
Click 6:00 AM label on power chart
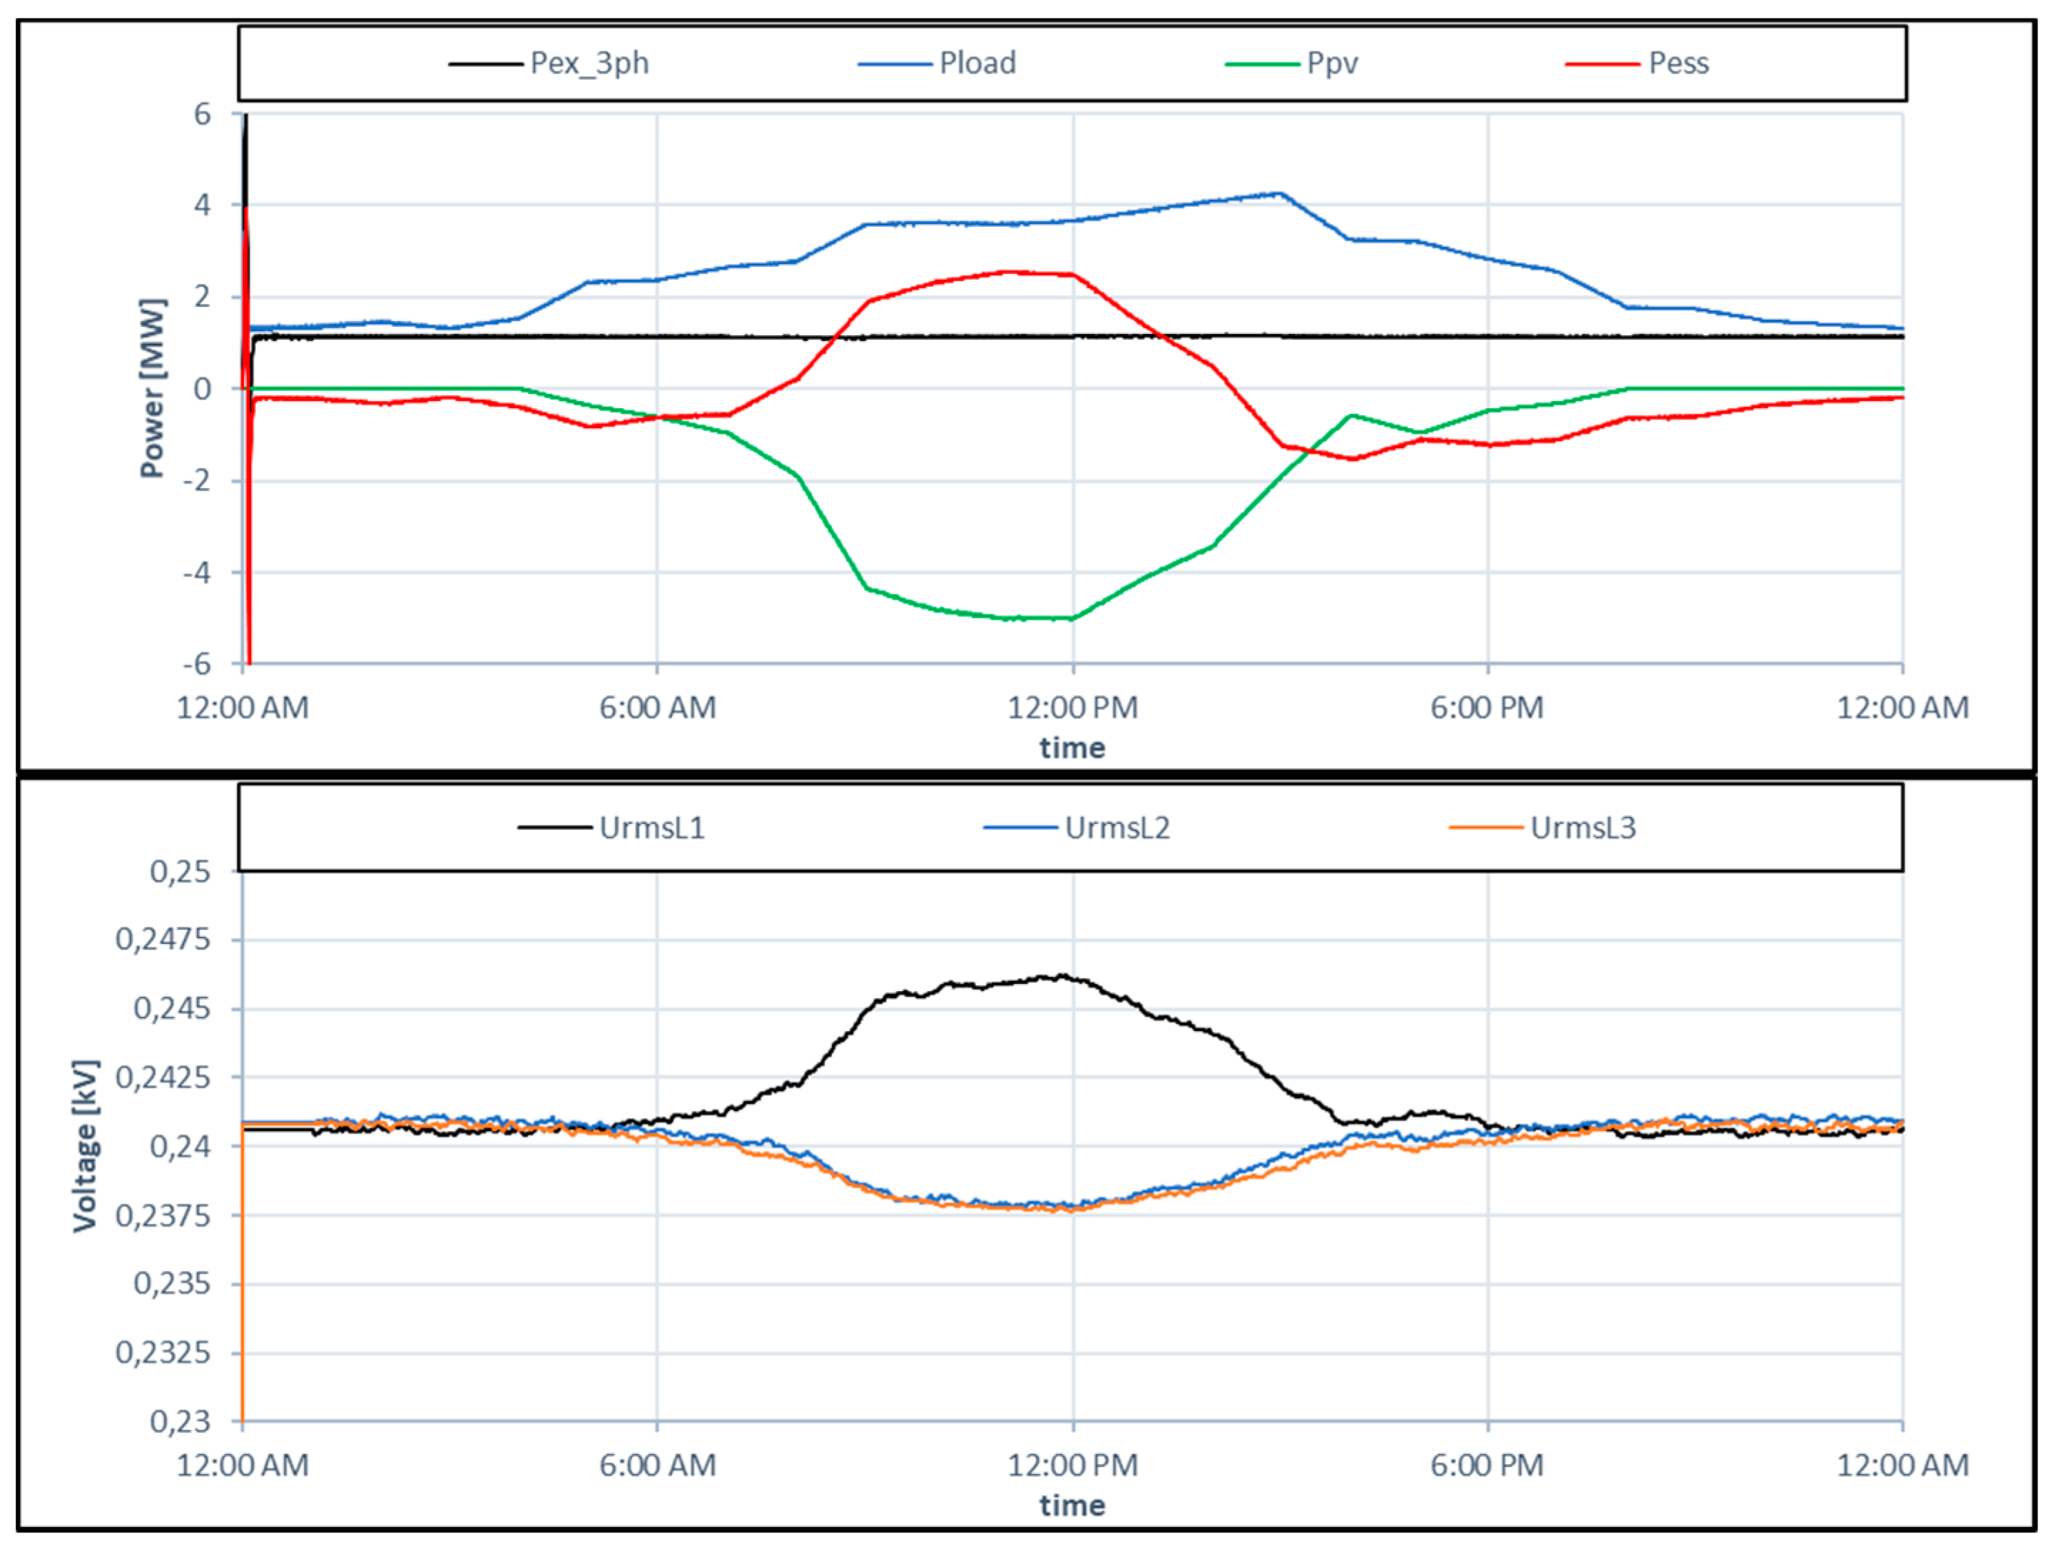[657, 708]
